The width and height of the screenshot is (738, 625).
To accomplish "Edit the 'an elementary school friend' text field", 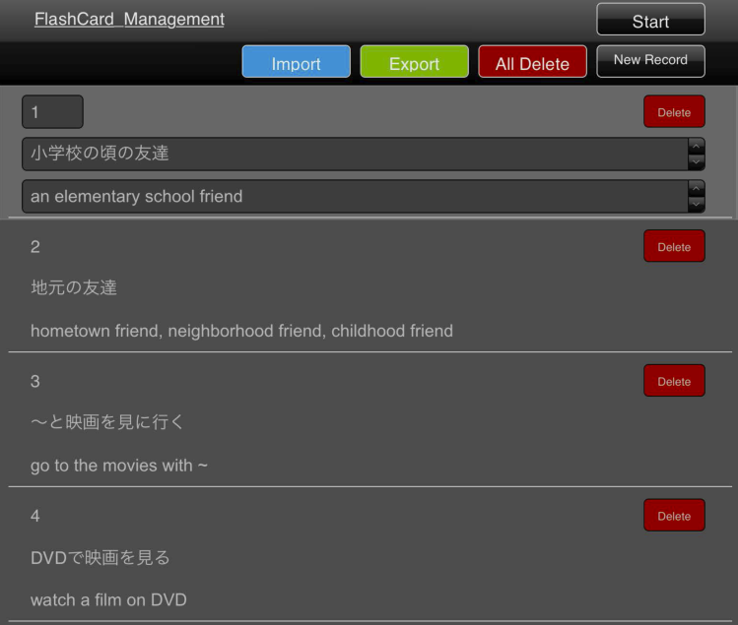I will 355,196.
